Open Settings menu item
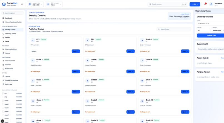The height and width of the screenshot is (123, 224). point(12,76)
